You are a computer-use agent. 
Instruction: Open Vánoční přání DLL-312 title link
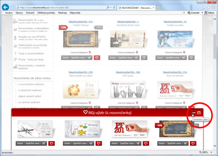[x=81, y=22]
